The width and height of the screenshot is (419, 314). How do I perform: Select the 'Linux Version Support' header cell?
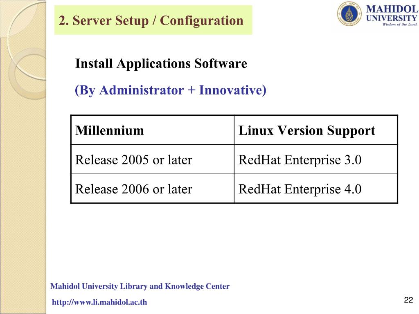tap(315, 130)
